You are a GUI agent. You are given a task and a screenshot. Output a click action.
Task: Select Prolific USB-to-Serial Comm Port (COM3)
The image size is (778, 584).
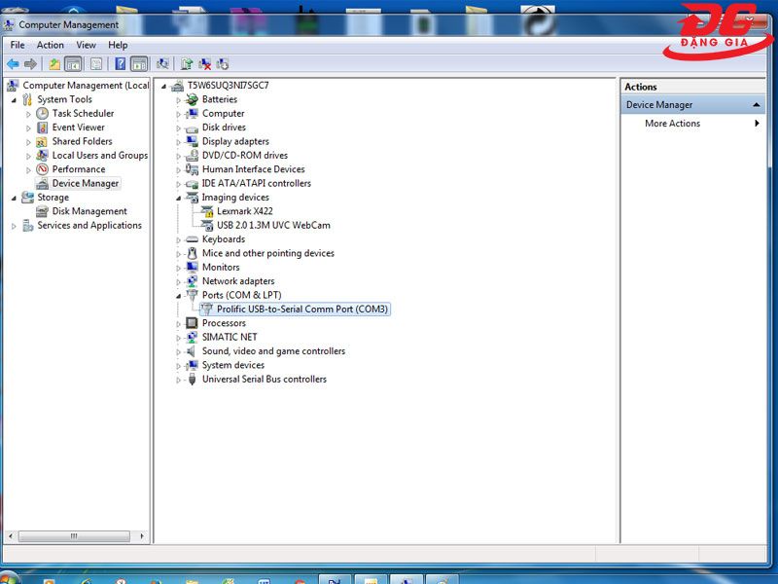[302, 309]
